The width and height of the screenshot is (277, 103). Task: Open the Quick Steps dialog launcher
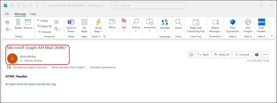click(104, 36)
